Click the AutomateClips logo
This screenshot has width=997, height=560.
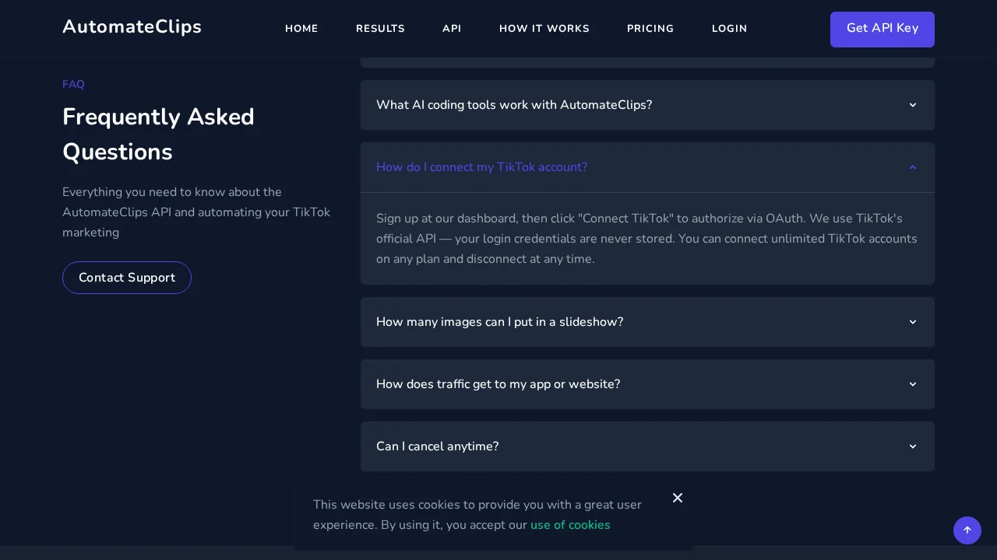tap(132, 26)
